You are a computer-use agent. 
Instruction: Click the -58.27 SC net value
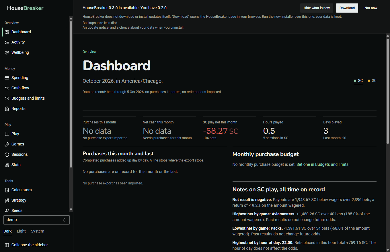click(x=221, y=131)
